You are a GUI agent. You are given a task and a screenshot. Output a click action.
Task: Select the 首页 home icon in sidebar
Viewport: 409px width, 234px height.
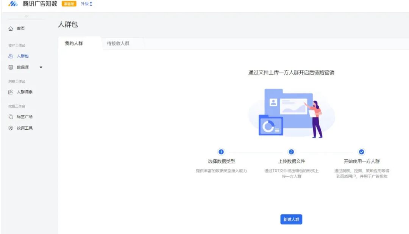click(x=11, y=28)
